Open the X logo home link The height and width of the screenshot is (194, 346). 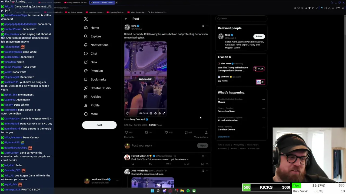[86, 19]
